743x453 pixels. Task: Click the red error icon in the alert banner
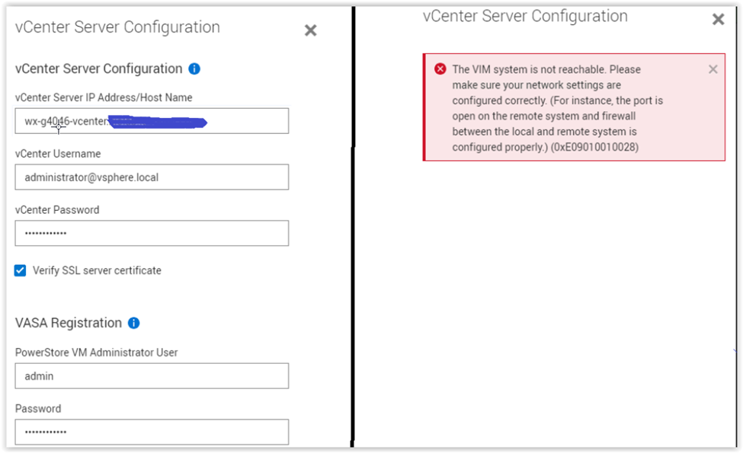pos(440,69)
